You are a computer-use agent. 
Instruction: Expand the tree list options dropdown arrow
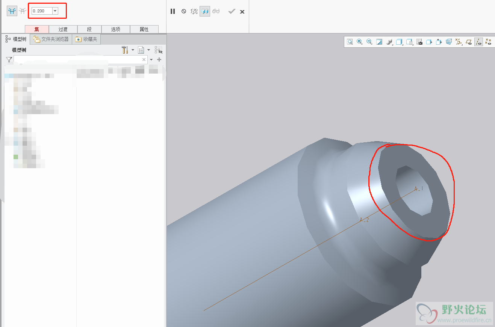(148, 50)
